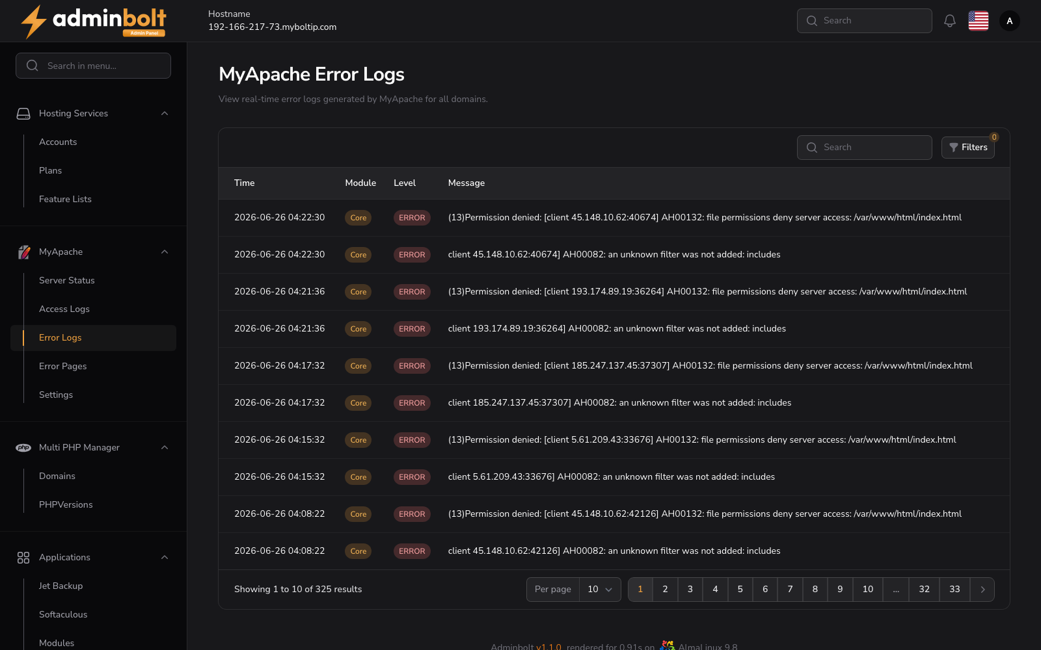Click the magnifier in the table search
The width and height of the screenshot is (1041, 650).
pyautogui.click(x=812, y=148)
